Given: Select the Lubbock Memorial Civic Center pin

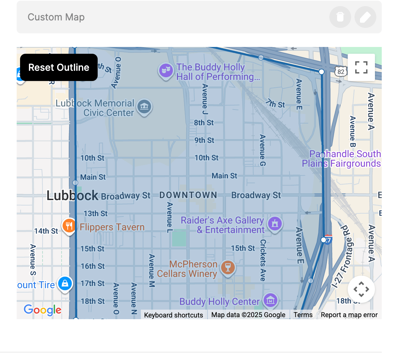Looking at the screenshot, I should tap(144, 107).
